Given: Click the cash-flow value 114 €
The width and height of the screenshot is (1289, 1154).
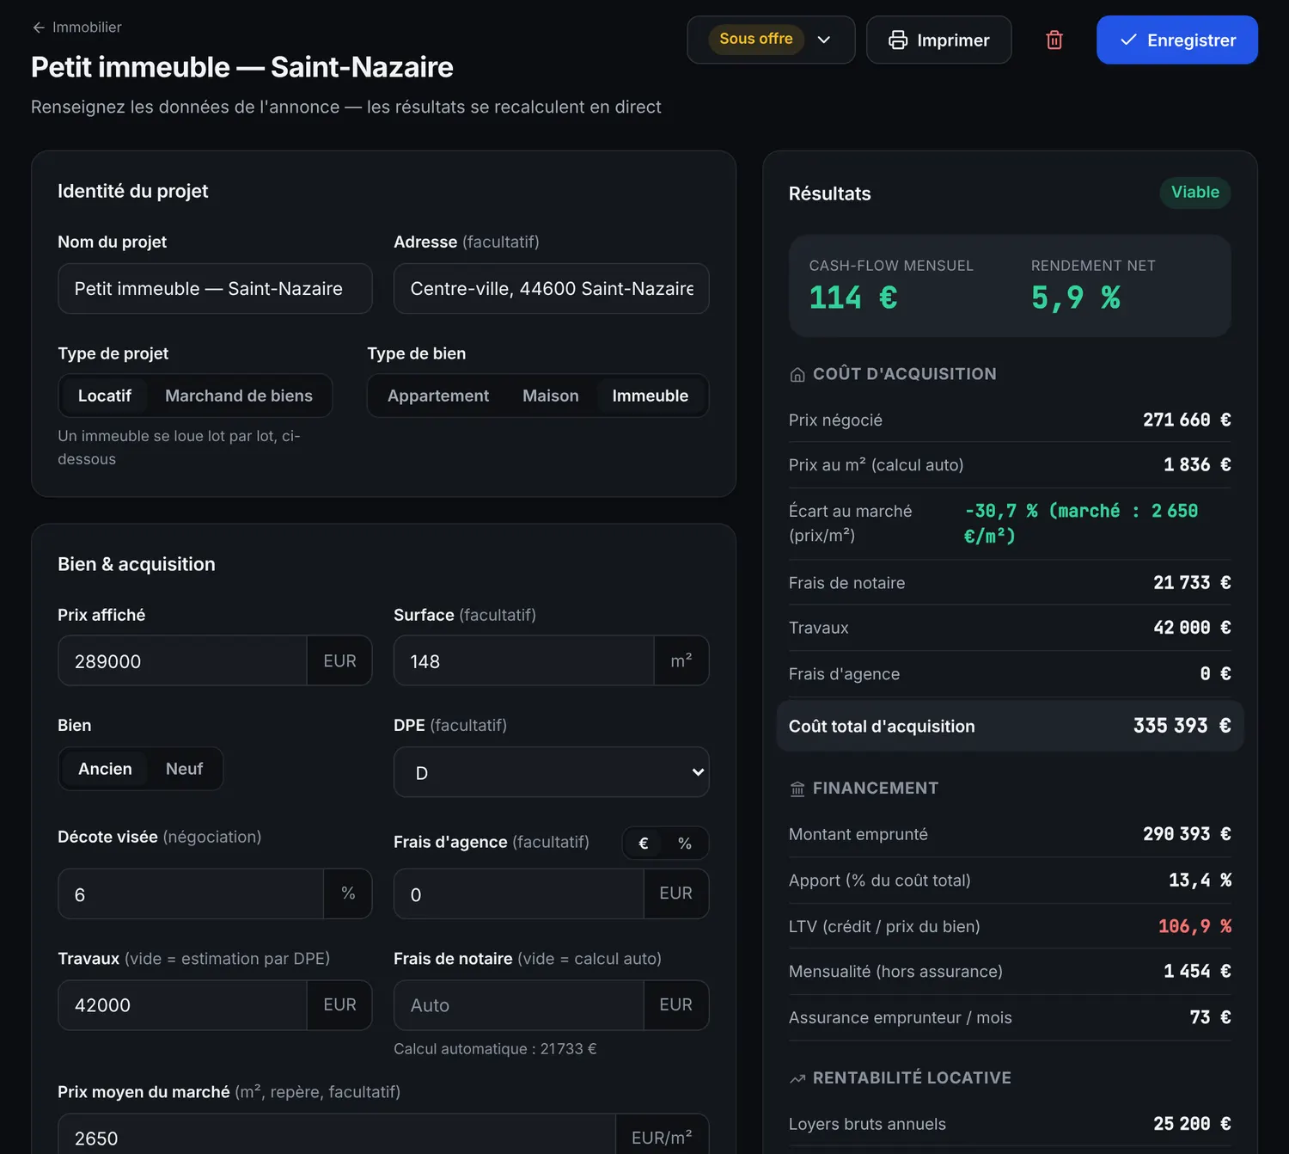Looking at the screenshot, I should pos(853,298).
